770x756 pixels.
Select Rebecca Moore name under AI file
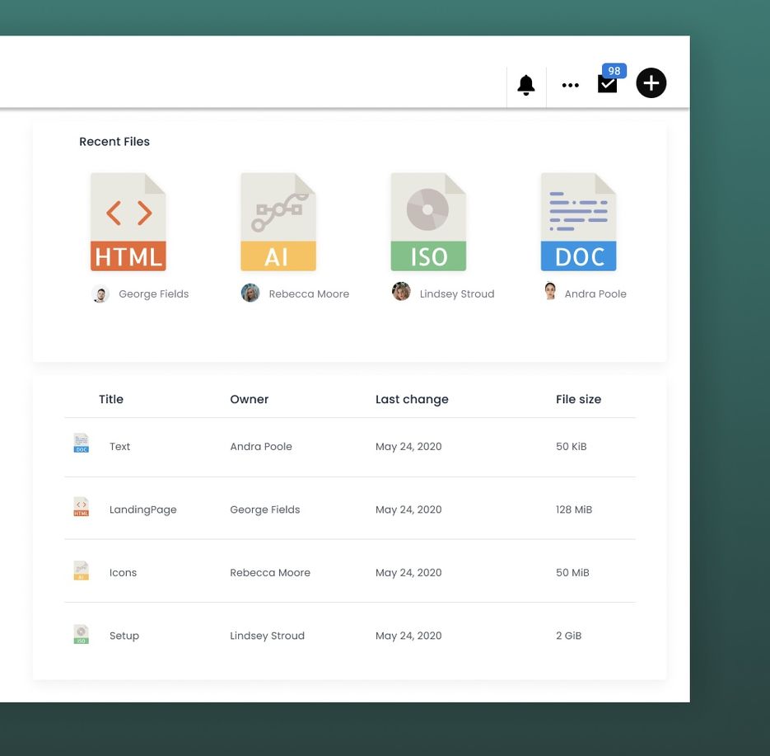pyautogui.click(x=309, y=294)
